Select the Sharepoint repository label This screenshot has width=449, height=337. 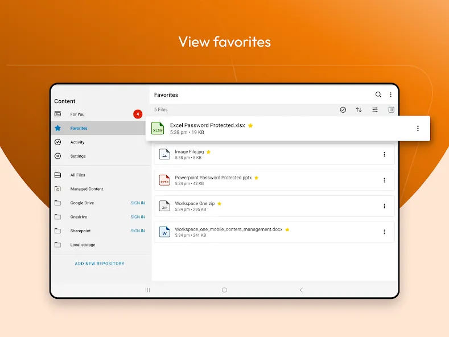click(x=80, y=231)
